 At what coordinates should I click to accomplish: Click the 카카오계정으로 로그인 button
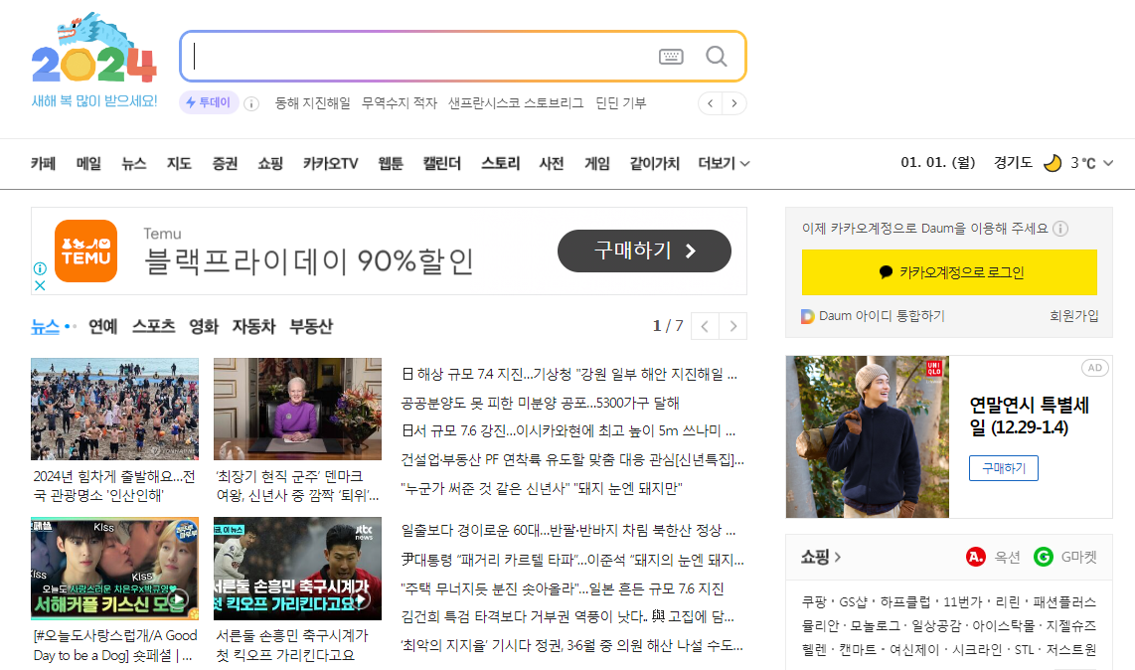point(949,272)
